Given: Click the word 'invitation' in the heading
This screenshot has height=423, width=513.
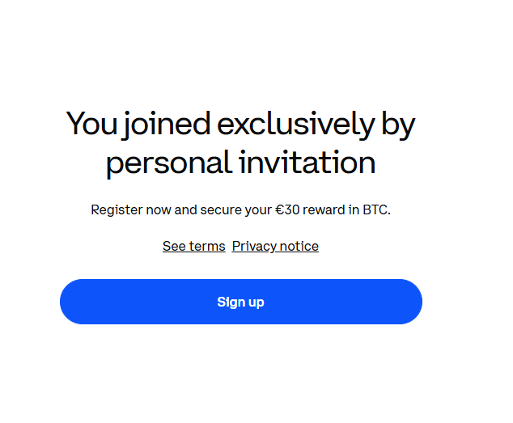Looking at the screenshot, I should [x=307, y=163].
